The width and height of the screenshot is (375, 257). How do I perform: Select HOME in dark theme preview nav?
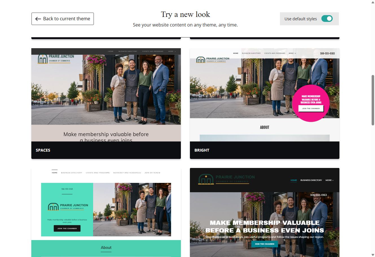click(x=294, y=180)
